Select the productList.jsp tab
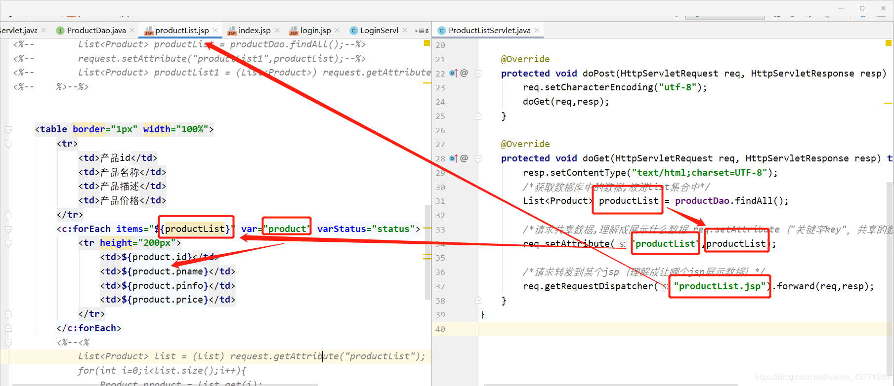This screenshot has width=894, height=386. tap(182, 30)
